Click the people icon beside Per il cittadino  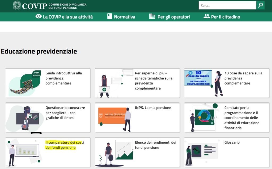click(x=207, y=16)
